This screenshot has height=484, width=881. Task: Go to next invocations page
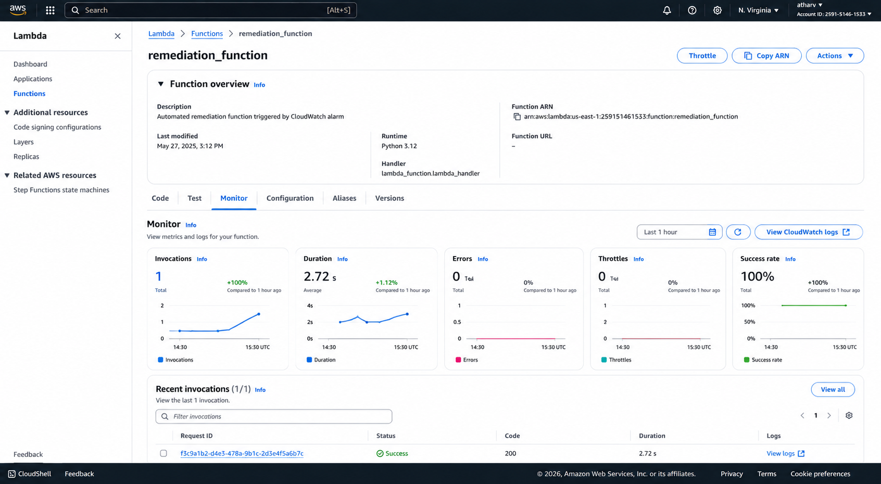pyautogui.click(x=829, y=415)
